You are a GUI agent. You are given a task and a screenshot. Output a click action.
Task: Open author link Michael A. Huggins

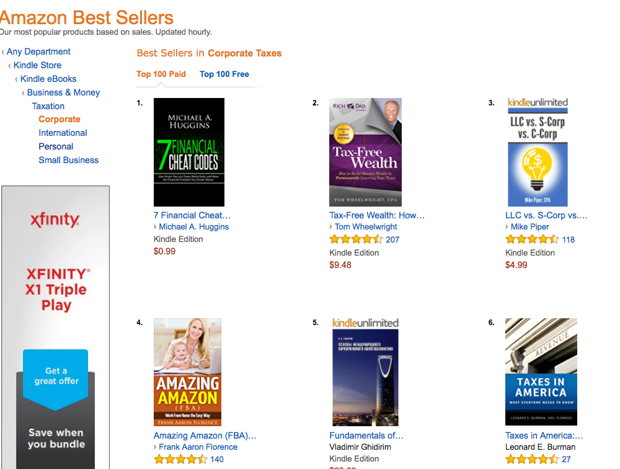pyautogui.click(x=193, y=227)
